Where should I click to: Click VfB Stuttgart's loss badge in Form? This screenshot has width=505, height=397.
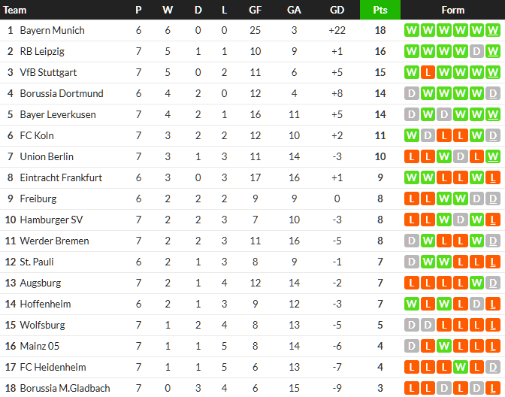[x=427, y=73]
